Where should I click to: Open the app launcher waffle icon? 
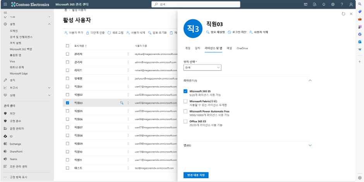(x=5, y=4)
